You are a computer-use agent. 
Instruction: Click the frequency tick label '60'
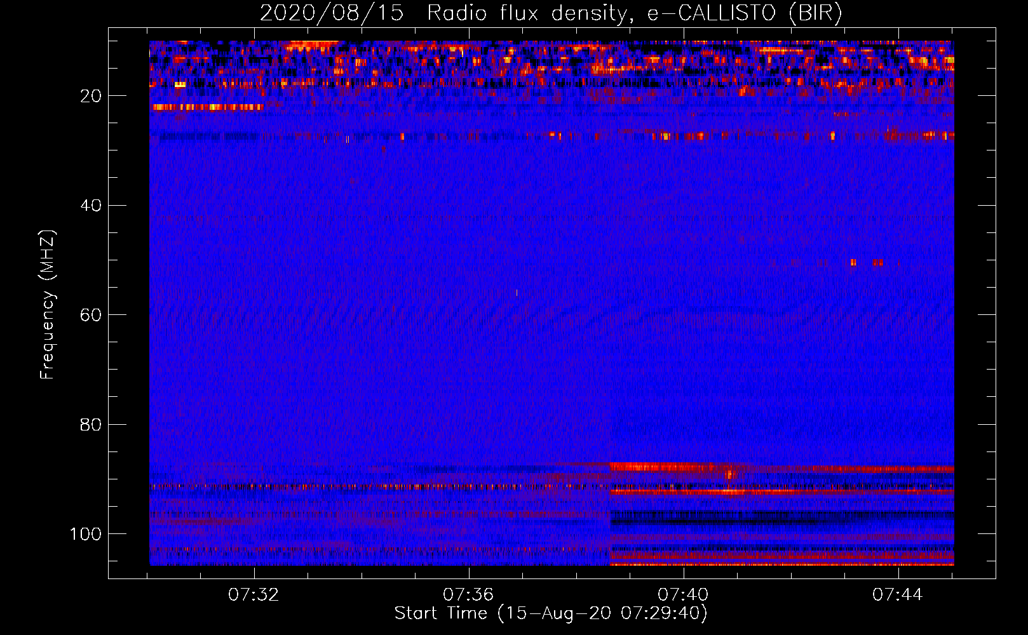91,315
